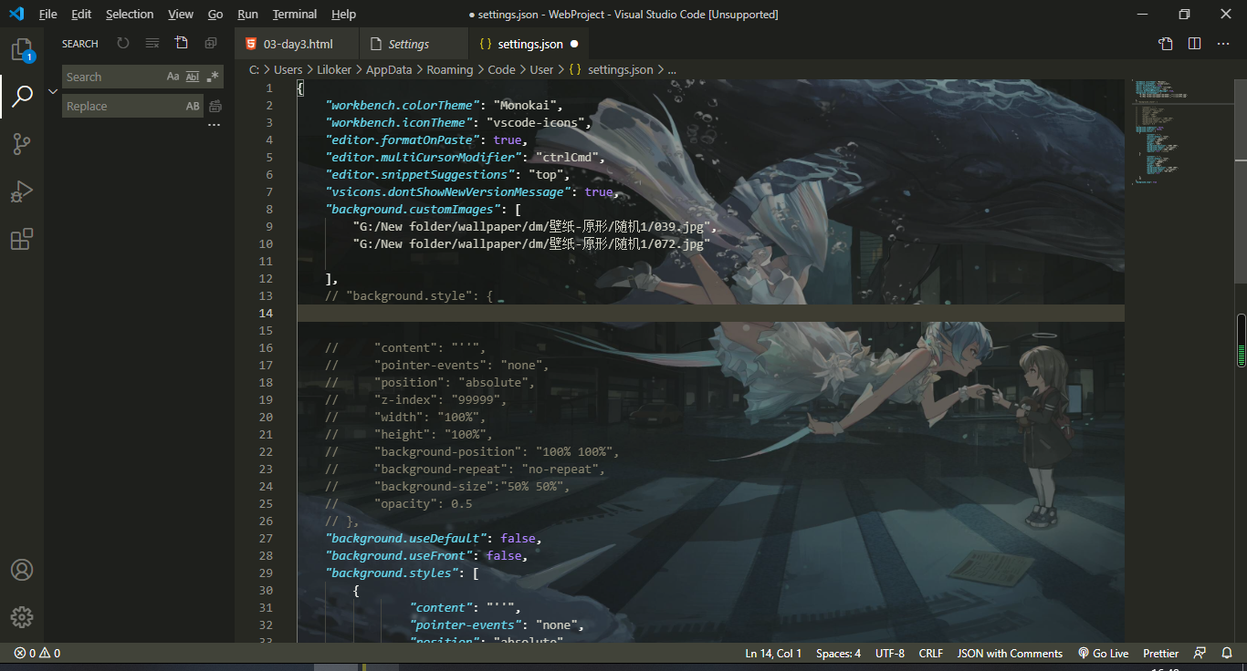Open the File menu

[47, 14]
